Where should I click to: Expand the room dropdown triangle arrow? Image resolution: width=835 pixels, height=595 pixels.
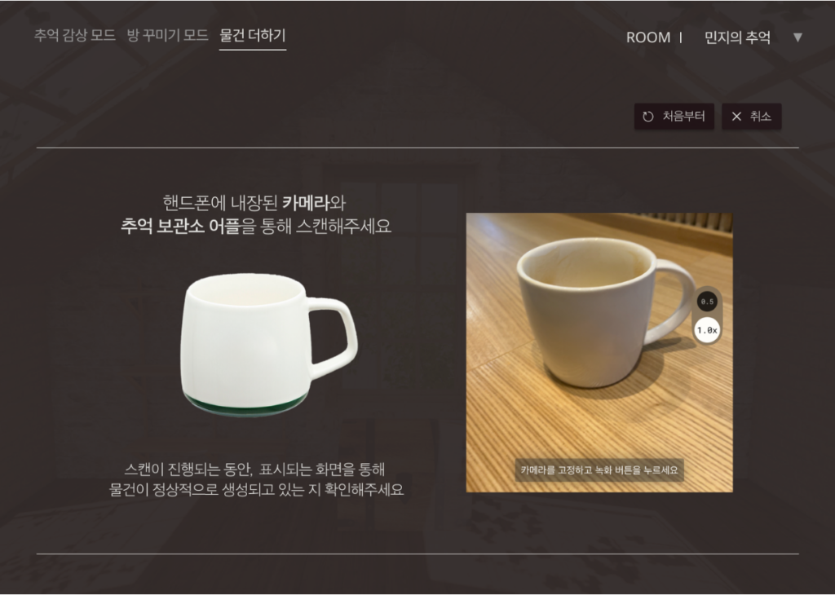click(x=797, y=37)
